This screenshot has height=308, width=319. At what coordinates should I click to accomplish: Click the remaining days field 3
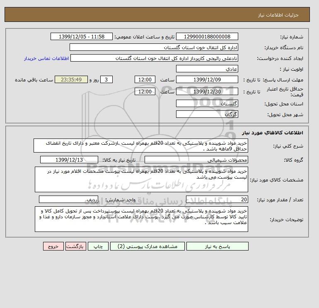[106, 80]
